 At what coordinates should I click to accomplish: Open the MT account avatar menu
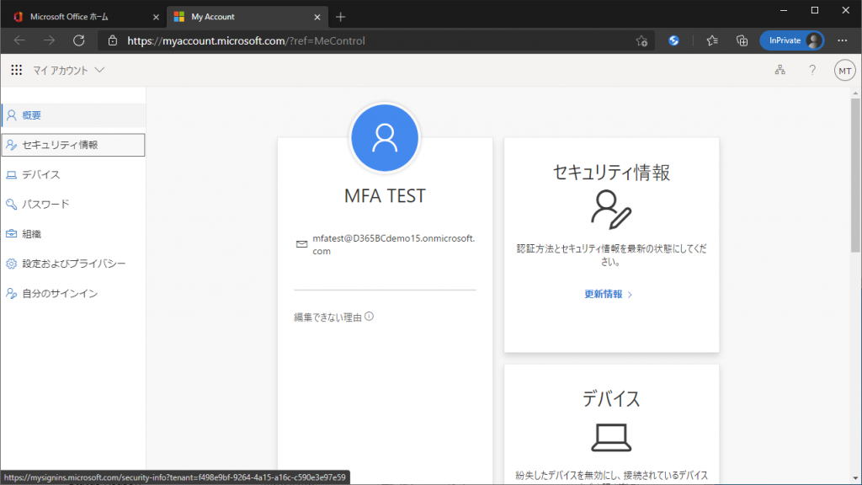[844, 71]
